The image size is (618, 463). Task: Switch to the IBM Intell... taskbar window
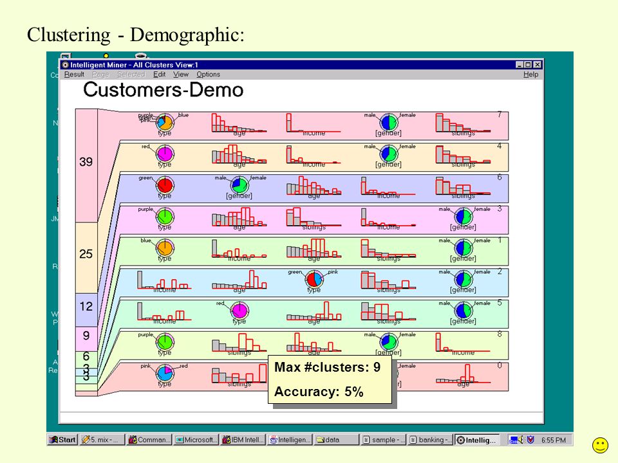click(243, 440)
